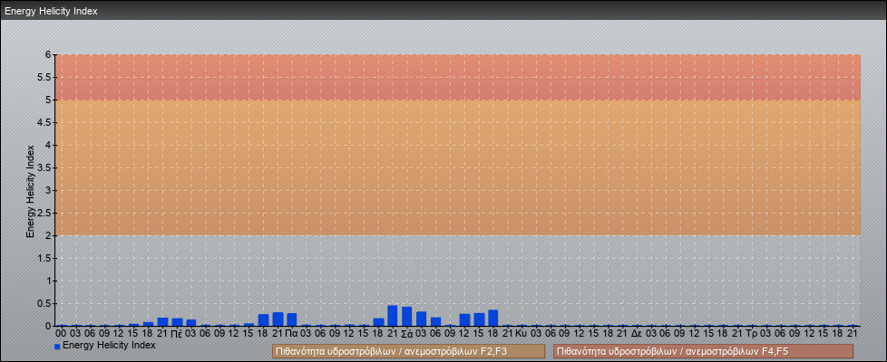Viewport: 887px width, 362px height.
Task: Click the 5.5 value on the vertical axis
Action: [44, 77]
